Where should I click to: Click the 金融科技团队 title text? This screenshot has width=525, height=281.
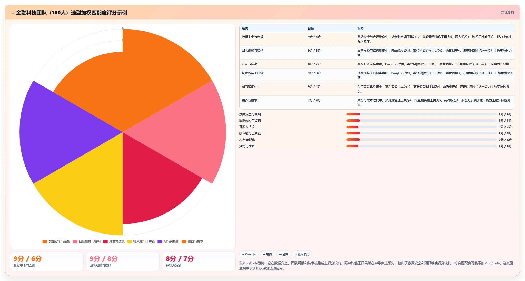pyautogui.click(x=72, y=13)
